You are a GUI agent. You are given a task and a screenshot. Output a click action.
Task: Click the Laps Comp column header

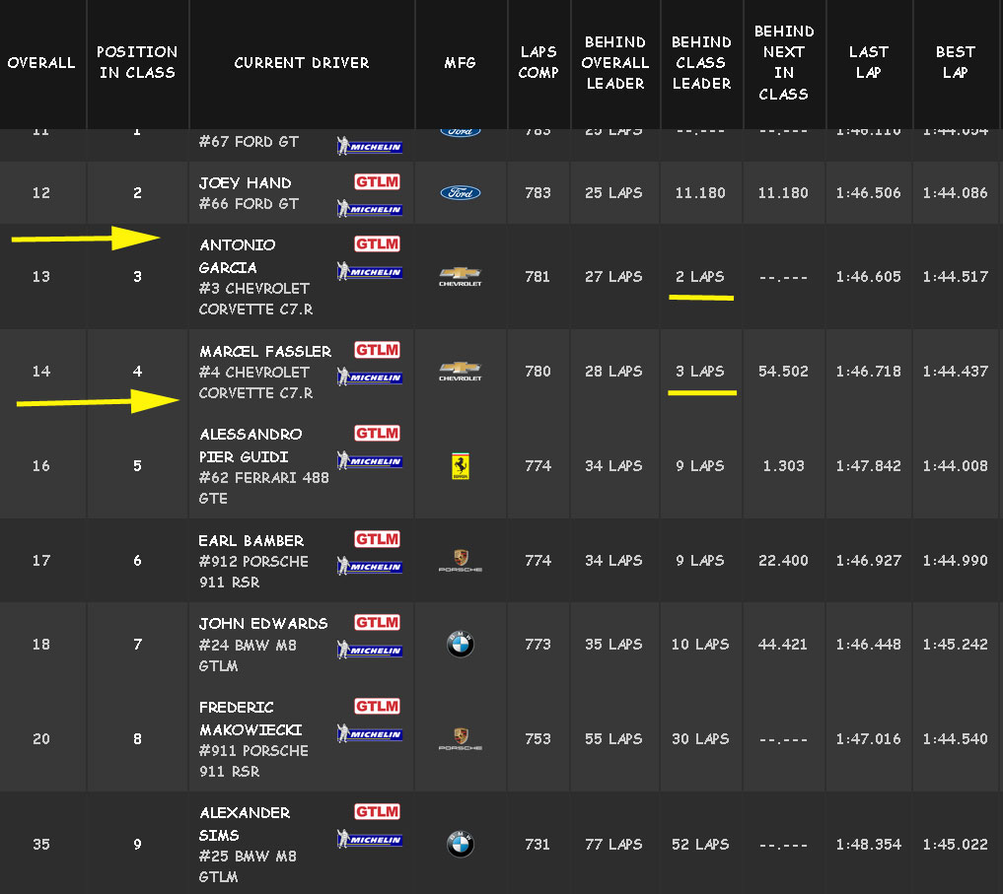(538, 62)
